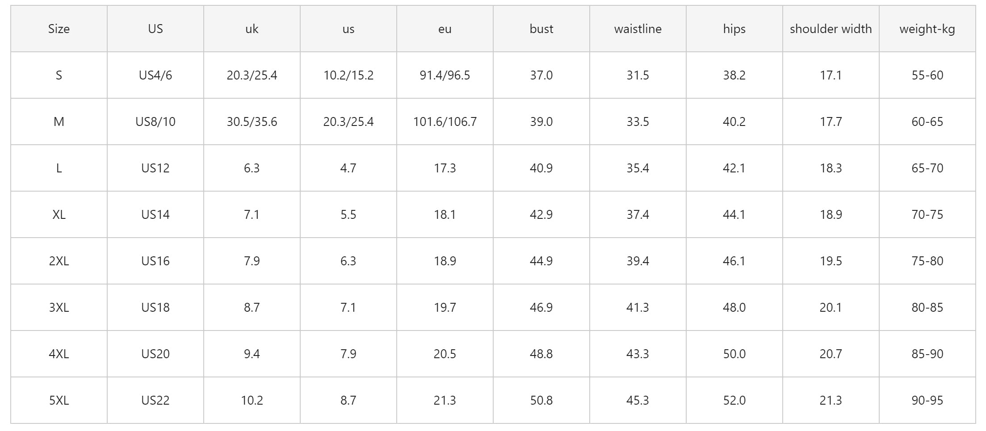Click the Size column header
The width and height of the screenshot is (986, 431).
click(59, 29)
